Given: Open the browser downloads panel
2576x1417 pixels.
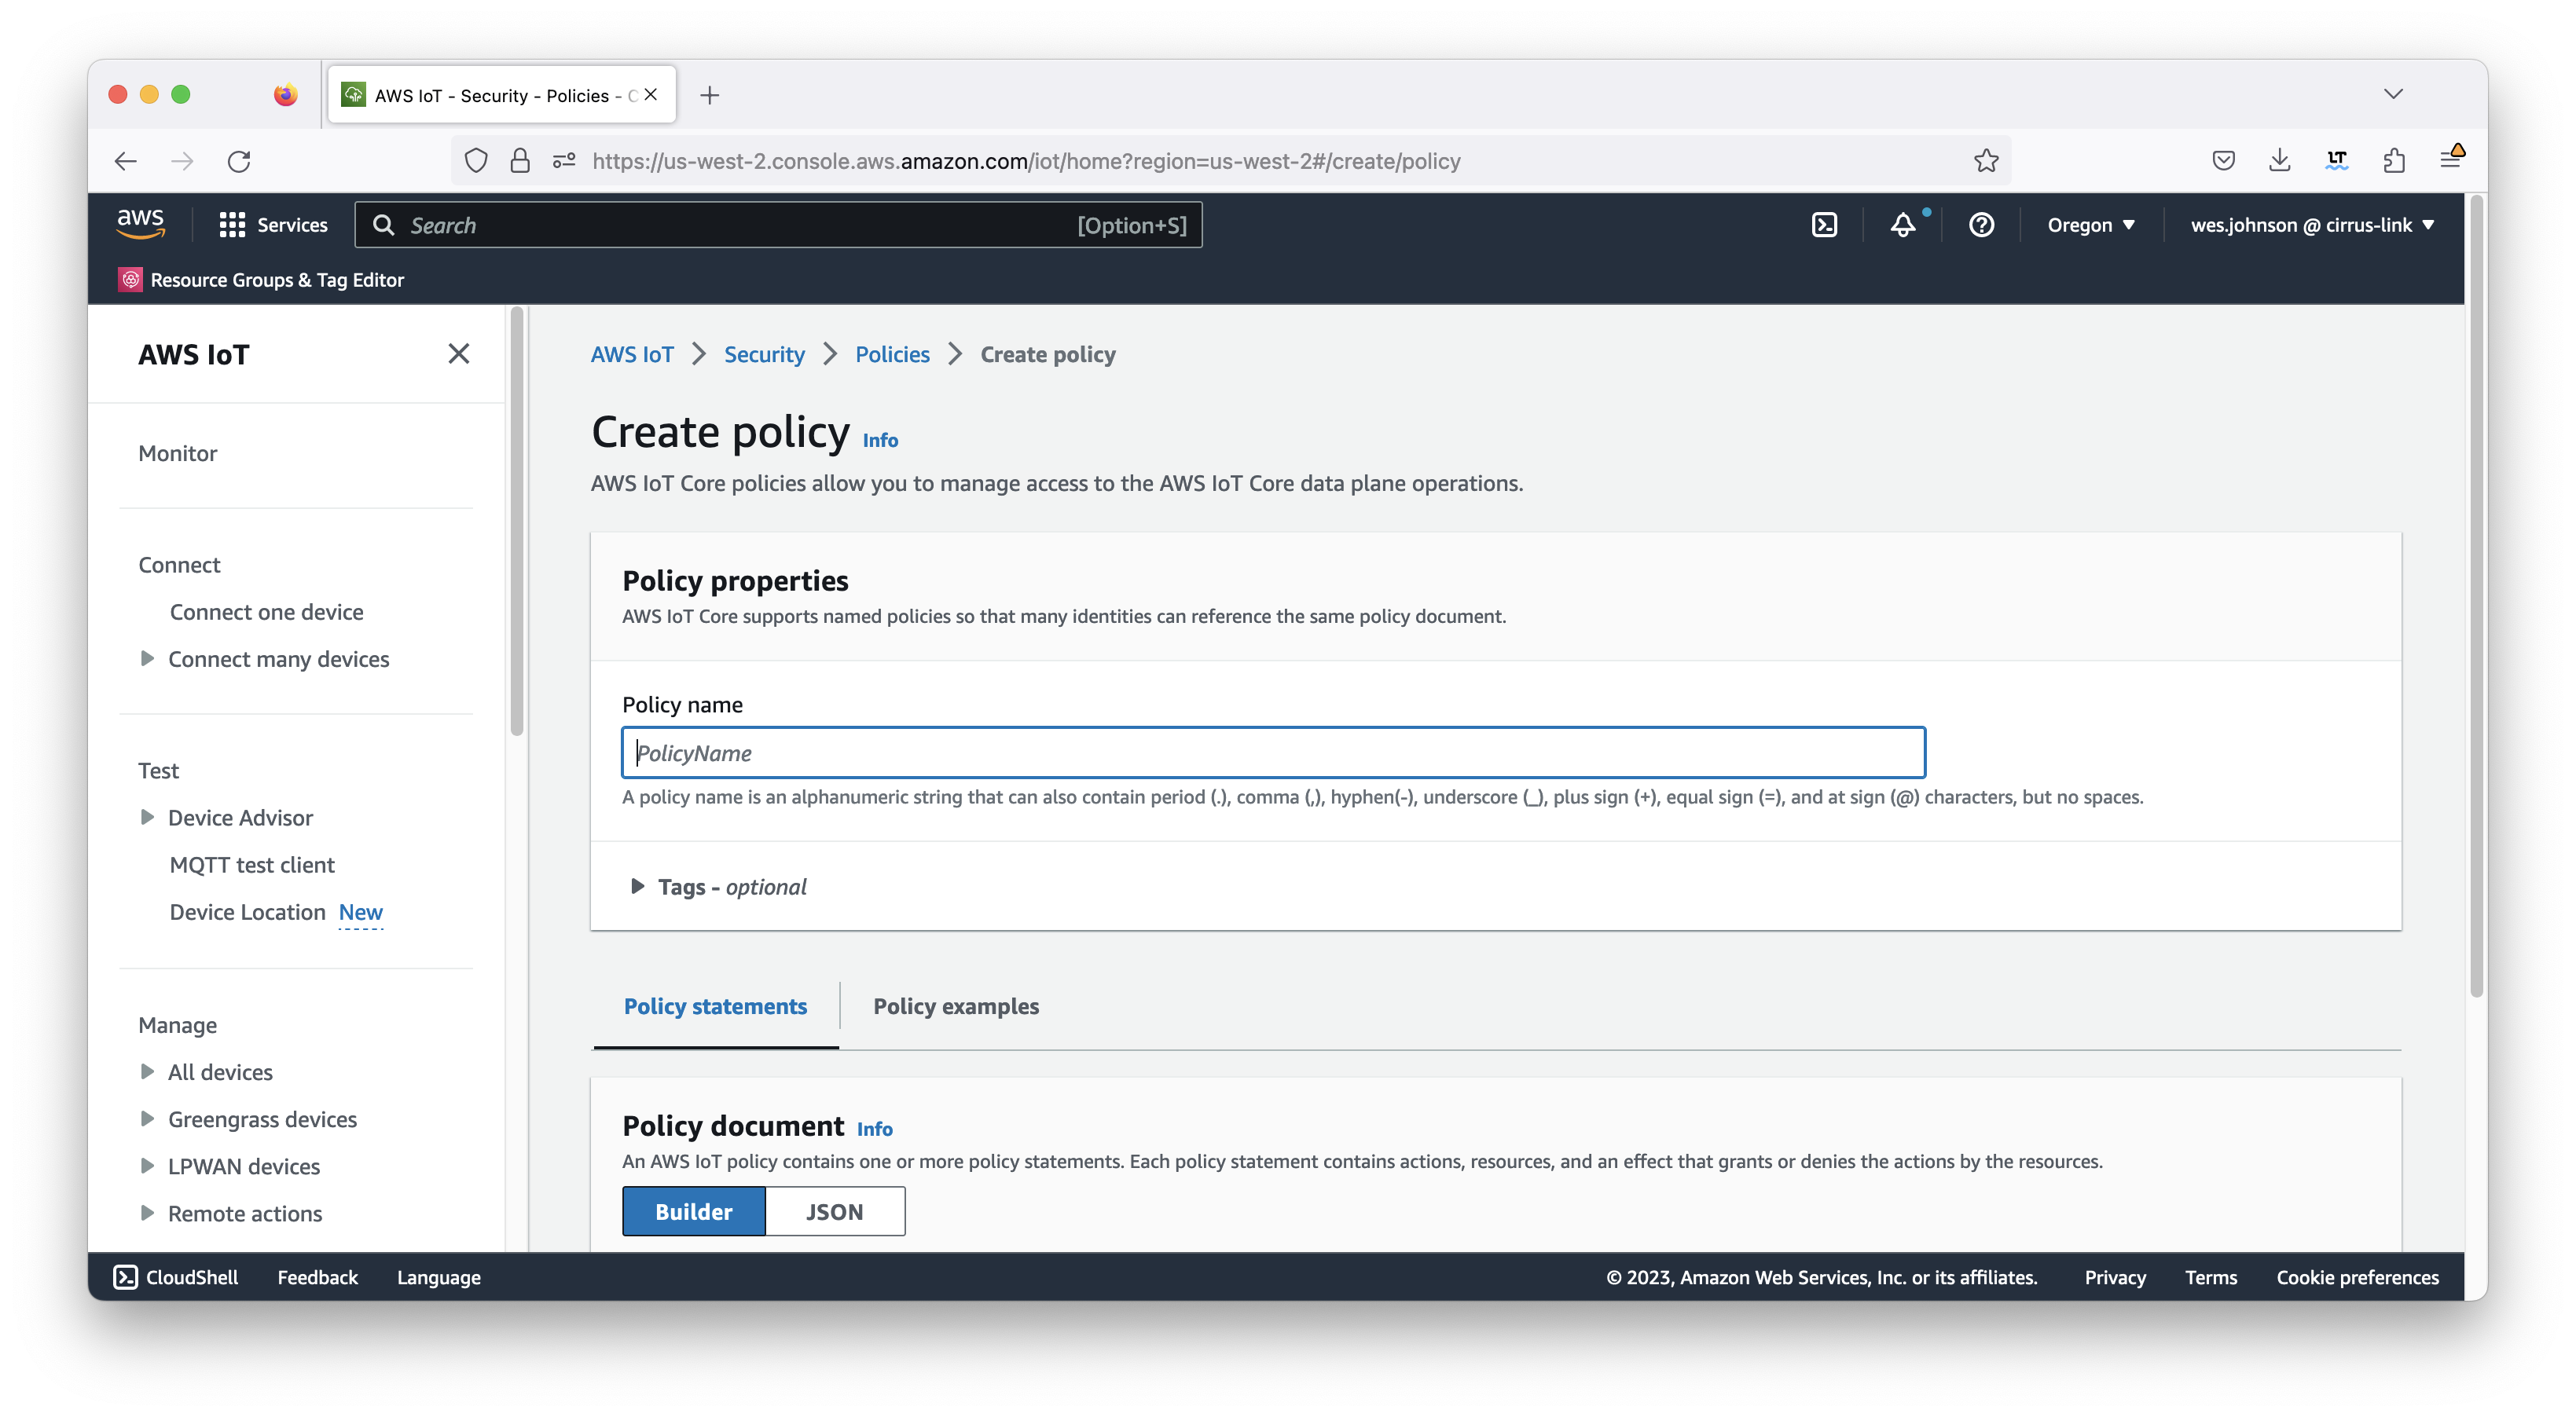Looking at the screenshot, I should point(2279,161).
